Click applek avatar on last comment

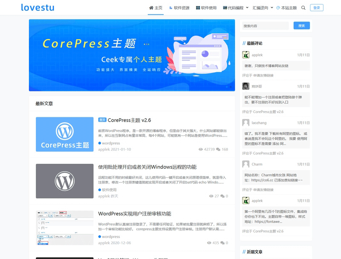pyautogui.click(x=246, y=200)
